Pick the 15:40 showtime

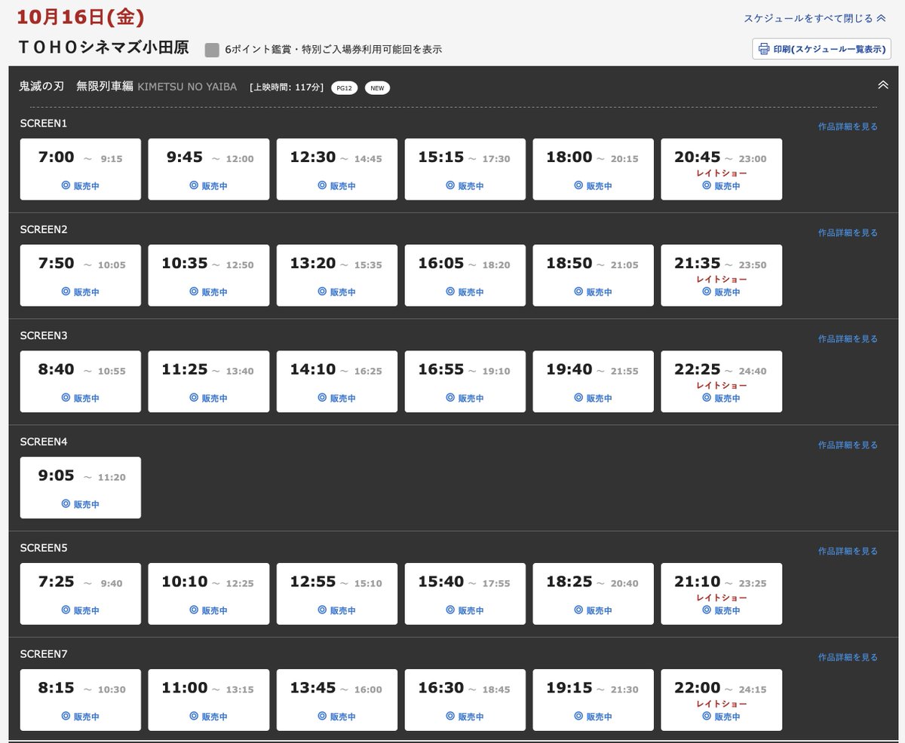point(465,595)
